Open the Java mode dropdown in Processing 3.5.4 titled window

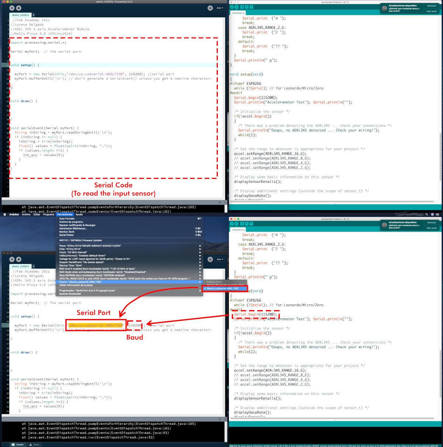click(x=220, y=8)
